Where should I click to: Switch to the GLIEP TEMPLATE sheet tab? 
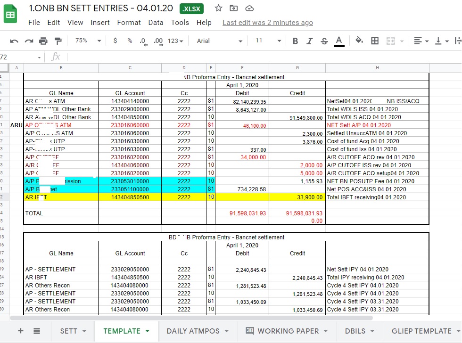tap(421, 331)
